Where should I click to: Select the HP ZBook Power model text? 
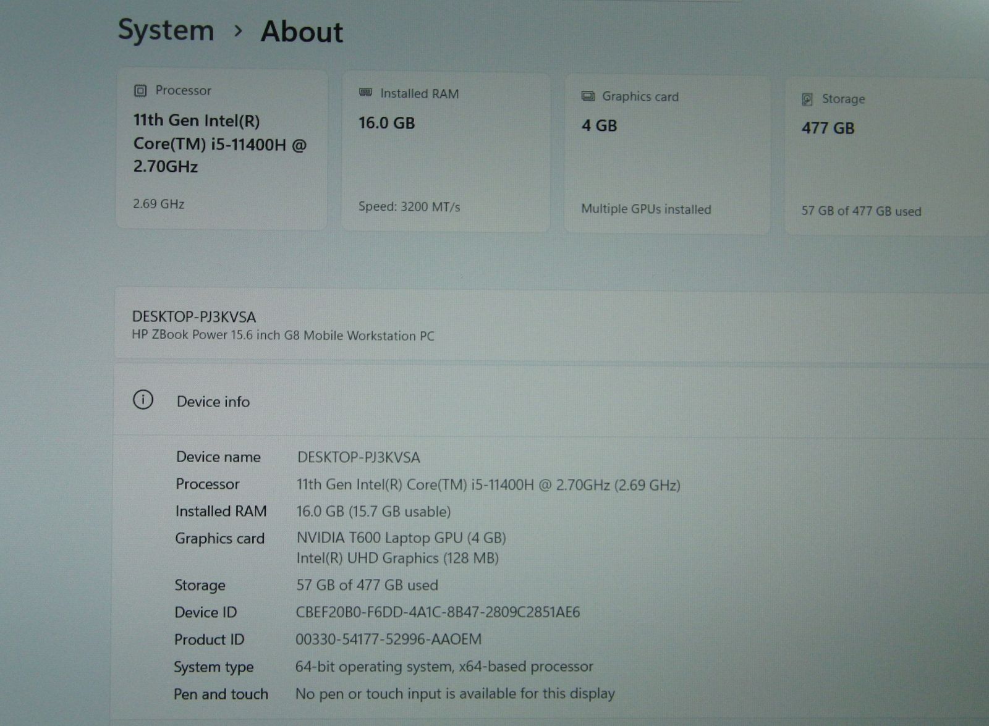(283, 336)
